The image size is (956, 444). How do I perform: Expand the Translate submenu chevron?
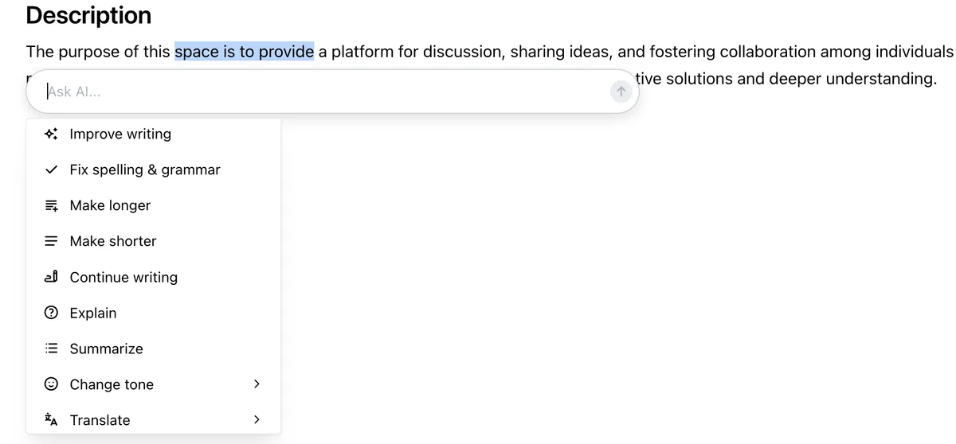click(257, 419)
